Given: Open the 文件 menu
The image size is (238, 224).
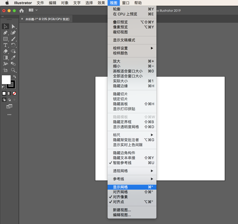Looking at the screenshot, I should point(40,3).
